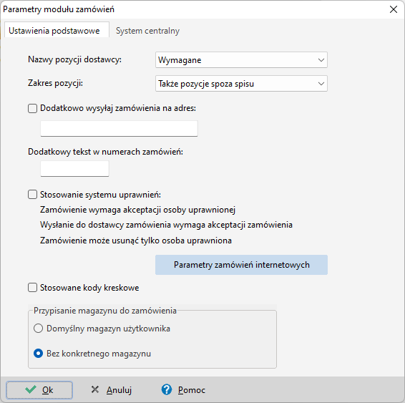Open Parametry zamówień internetowych button

[241, 265]
